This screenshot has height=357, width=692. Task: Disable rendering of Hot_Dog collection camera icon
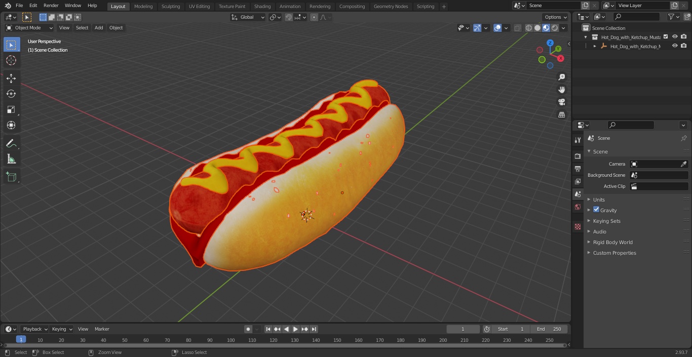(x=684, y=36)
